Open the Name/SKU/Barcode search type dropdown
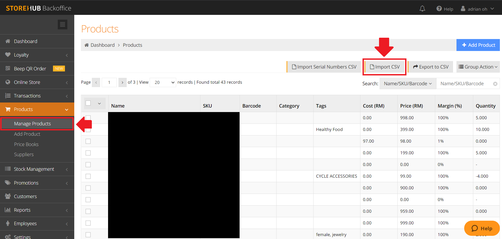Viewport: 502px width, 239px height. (408, 84)
